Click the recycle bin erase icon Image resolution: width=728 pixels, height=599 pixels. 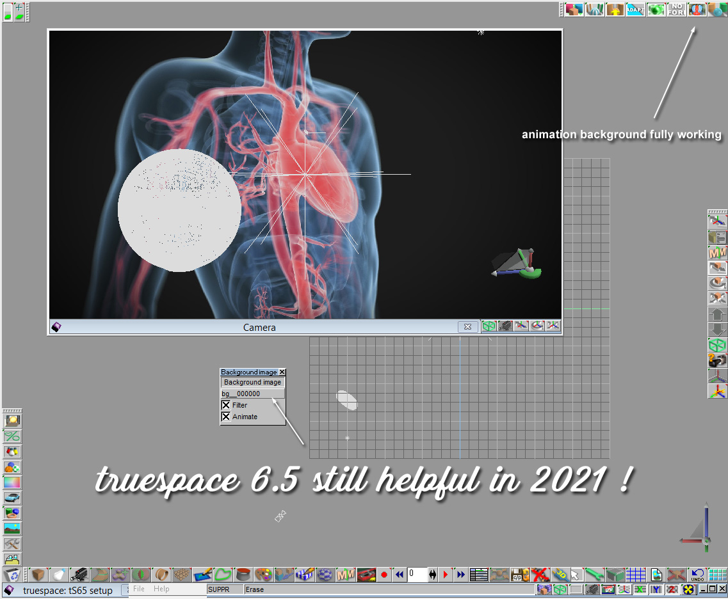pyautogui.click(x=12, y=575)
